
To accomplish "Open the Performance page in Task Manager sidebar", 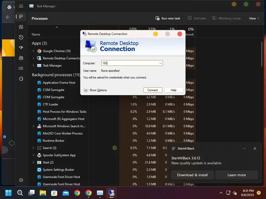I will pyautogui.click(x=21, y=27).
